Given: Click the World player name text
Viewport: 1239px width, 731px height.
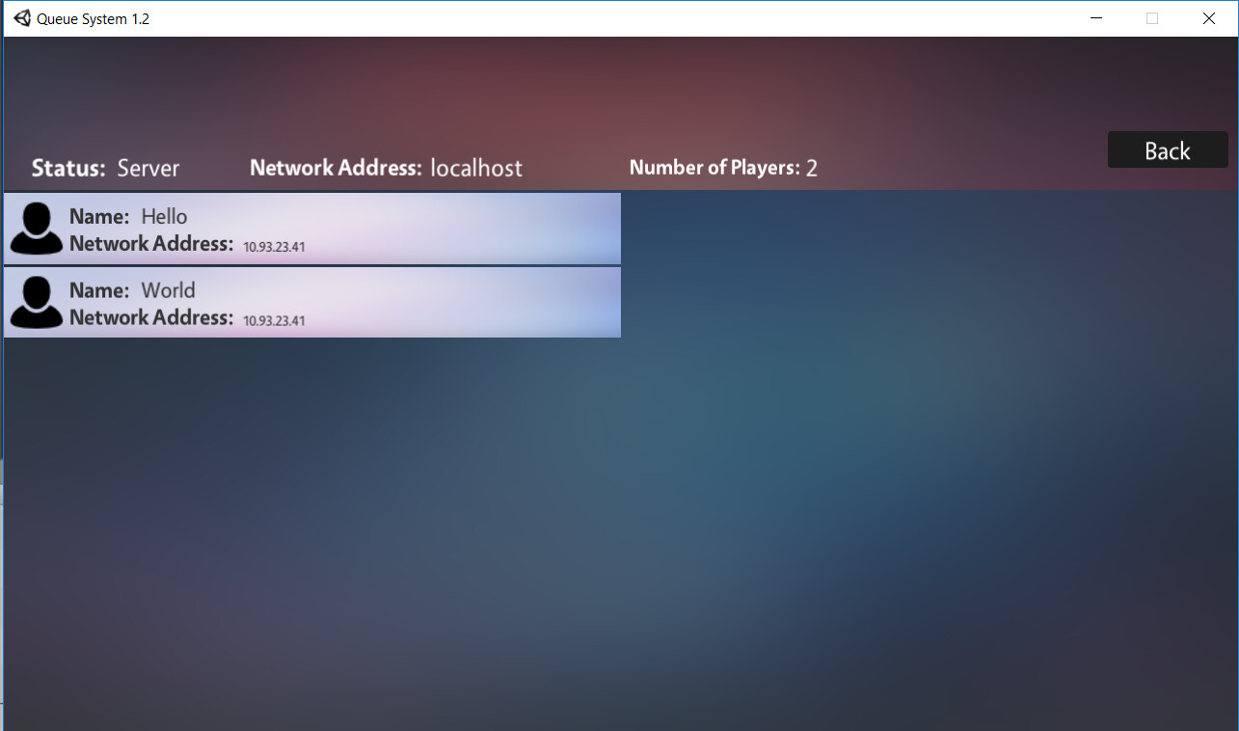Looking at the screenshot, I should coord(168,290).
